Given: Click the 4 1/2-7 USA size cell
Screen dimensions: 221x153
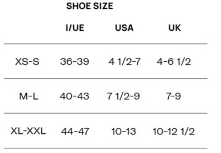Looking at the screenshot, I should point(124,62).
